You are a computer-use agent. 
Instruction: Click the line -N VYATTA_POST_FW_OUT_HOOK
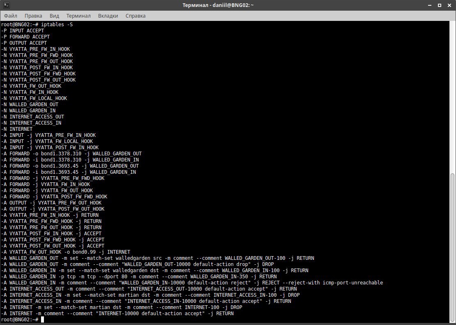point(39,80)
